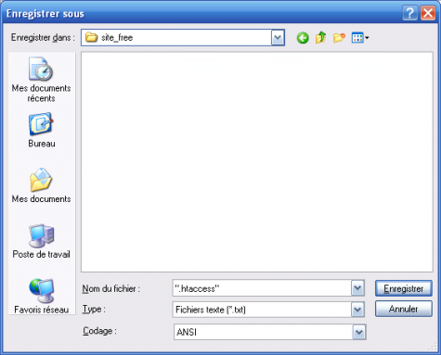Open Favoris réseau
This screenshot has width=441, height=355.
(x=41, y=296)
